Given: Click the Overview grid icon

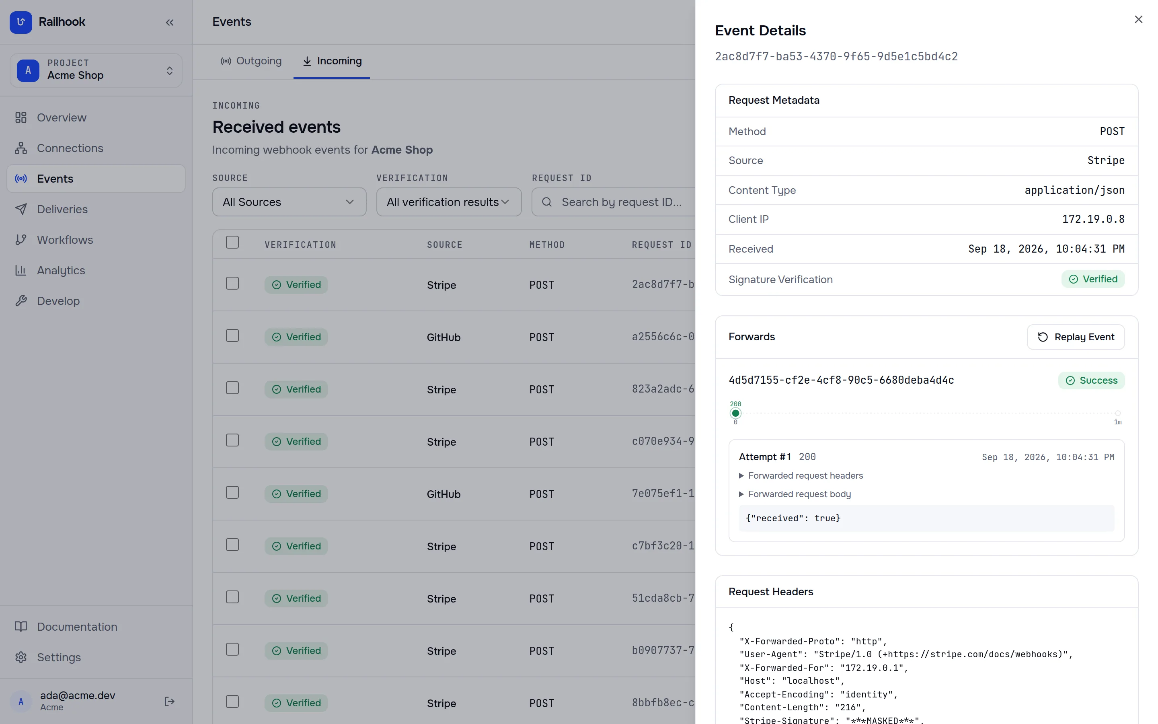Looking at the screenshot, I should (x=21, y=117).
